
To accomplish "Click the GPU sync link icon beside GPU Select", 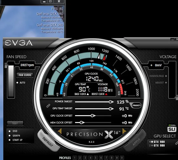I will pyautogui.click(x=177, y=143).
